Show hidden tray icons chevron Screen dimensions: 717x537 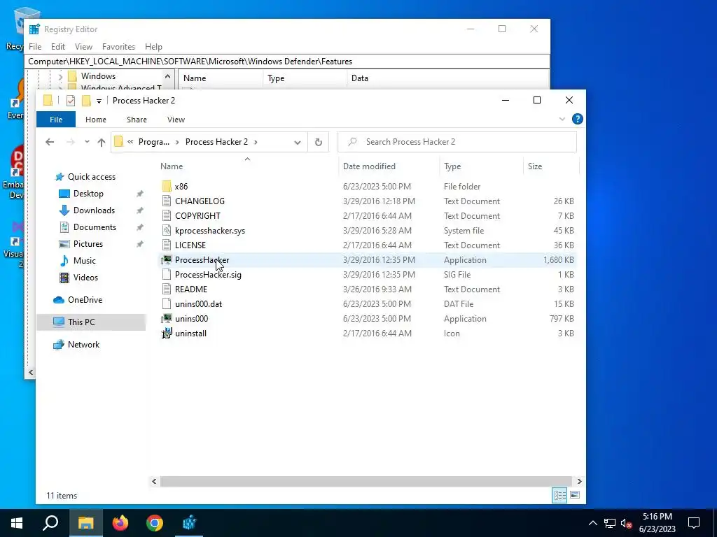pos(592,523)
